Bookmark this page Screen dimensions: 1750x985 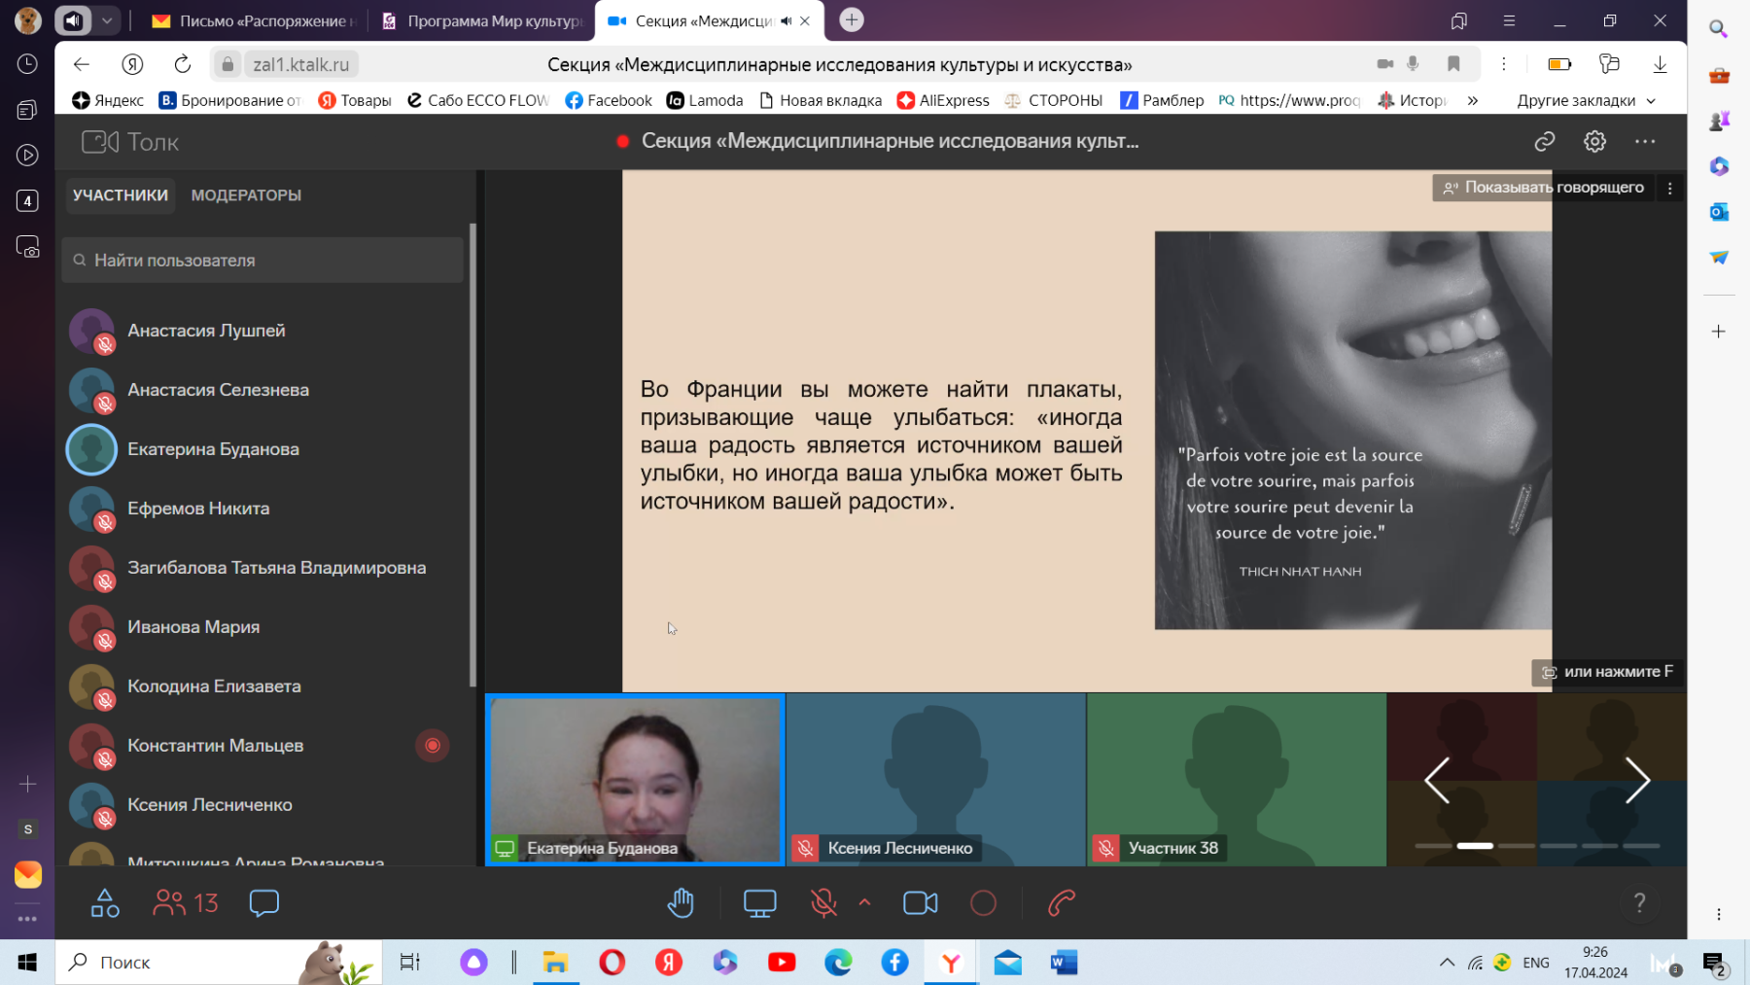coord(1453,64)
